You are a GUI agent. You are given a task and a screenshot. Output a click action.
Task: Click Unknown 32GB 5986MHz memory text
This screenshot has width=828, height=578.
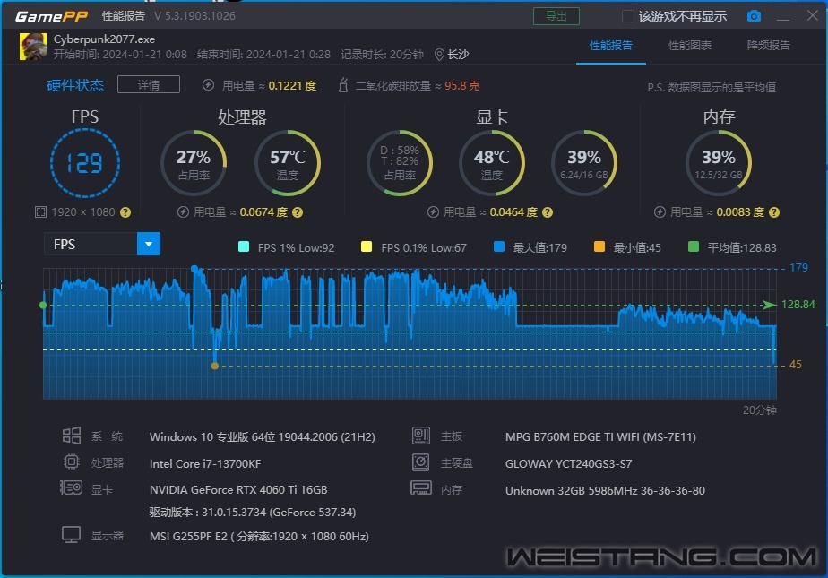[x=605, y=490]
